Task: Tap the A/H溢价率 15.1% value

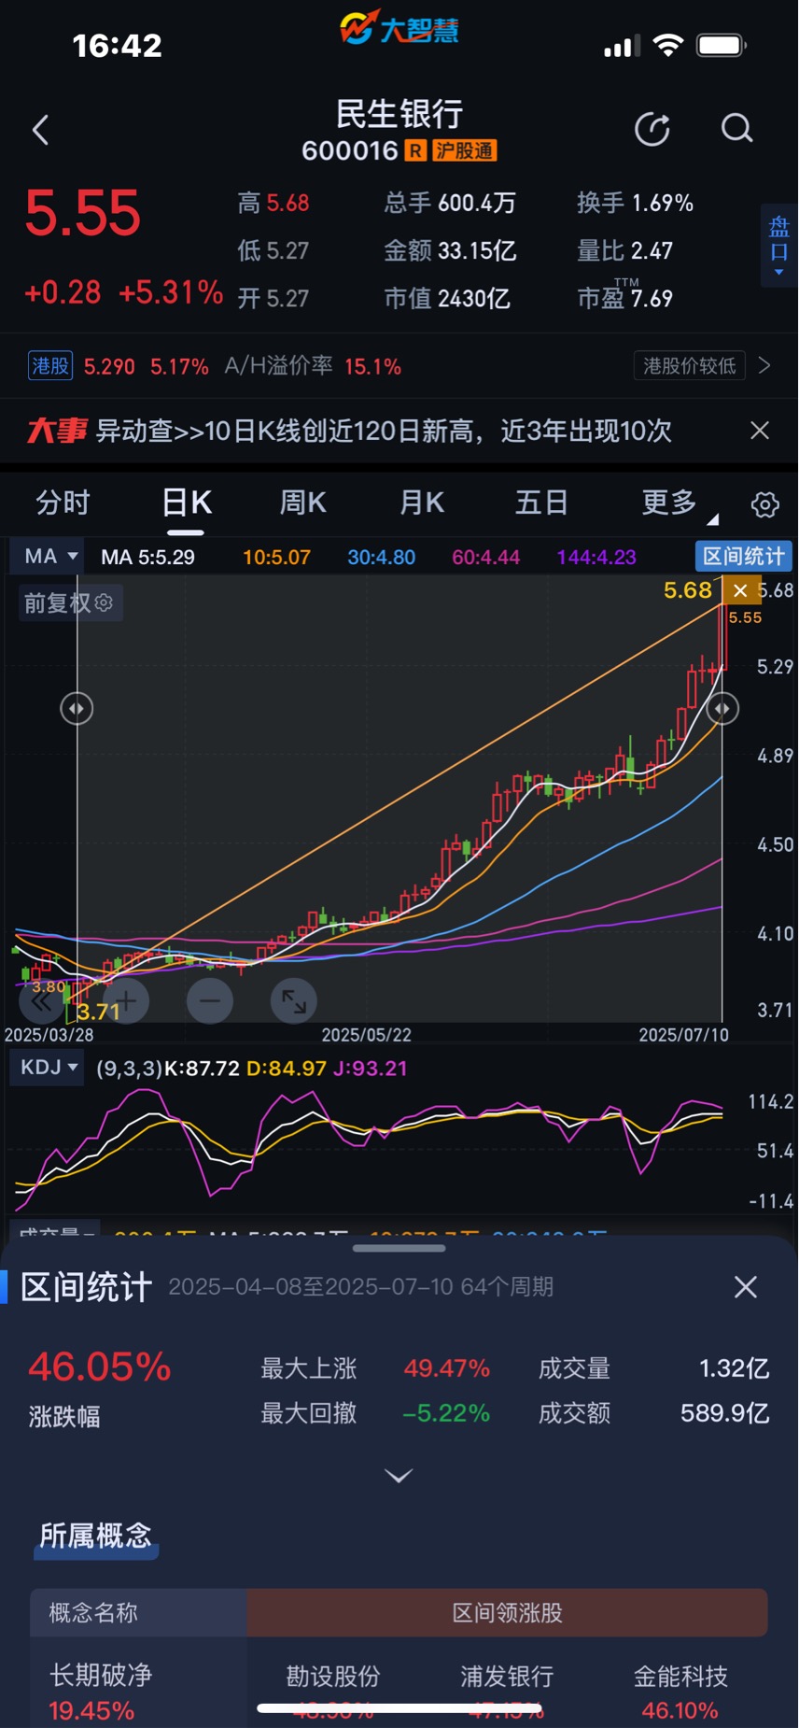Action: (x=372, y=366)
